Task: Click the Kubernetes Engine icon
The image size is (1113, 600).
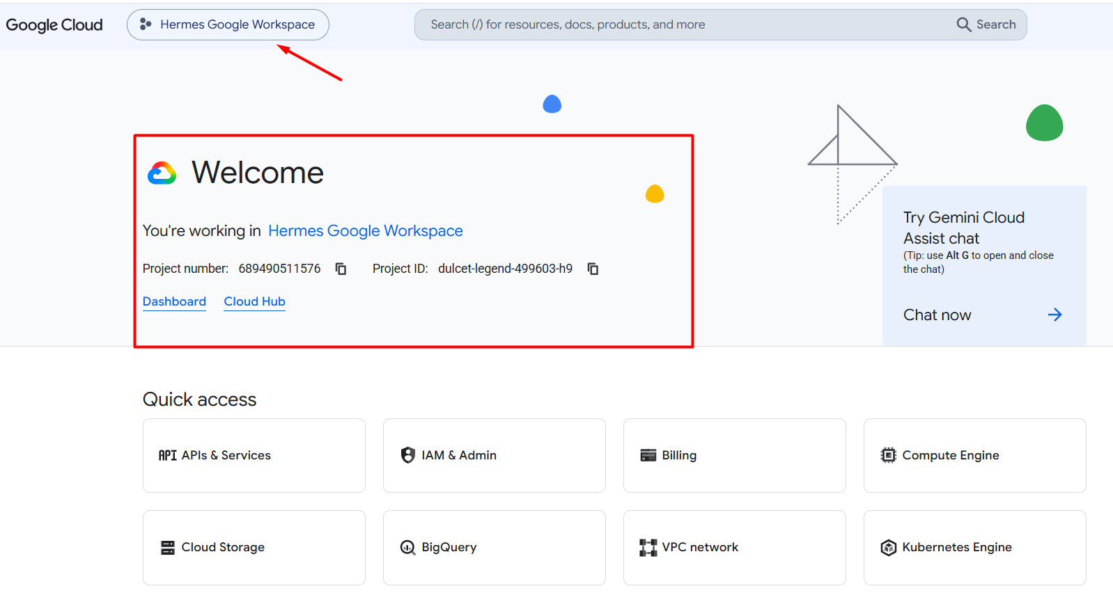Action: 889,548
